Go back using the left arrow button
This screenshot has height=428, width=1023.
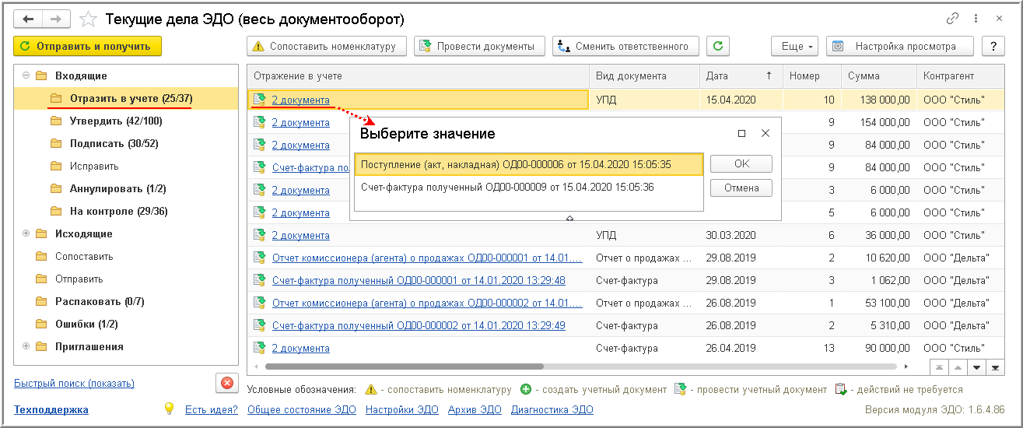(x=28, y=19)
